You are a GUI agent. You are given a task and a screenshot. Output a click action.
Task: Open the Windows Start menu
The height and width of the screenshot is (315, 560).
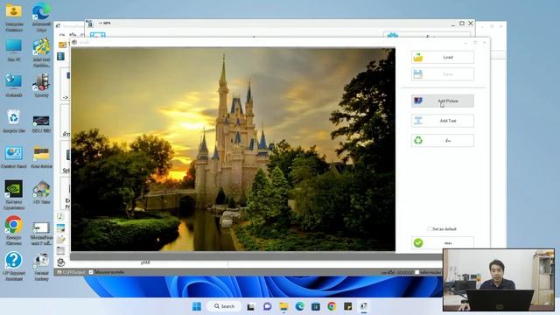click(x=196, y=306)
